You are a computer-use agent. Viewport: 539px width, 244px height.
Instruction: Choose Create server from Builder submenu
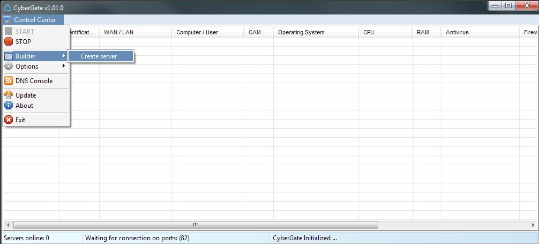(x=100, y=56)
